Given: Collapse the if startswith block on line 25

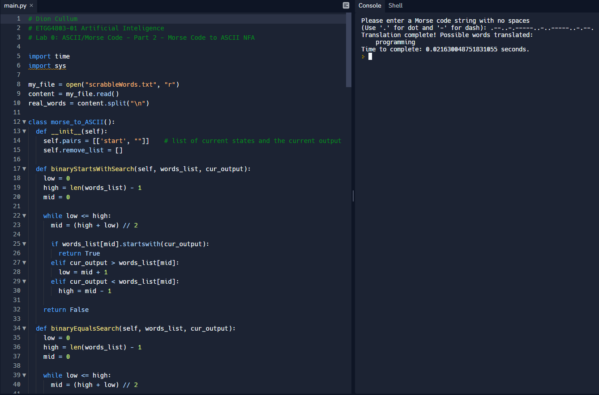Looking at the screenshot, I should (x=24, y=244).
